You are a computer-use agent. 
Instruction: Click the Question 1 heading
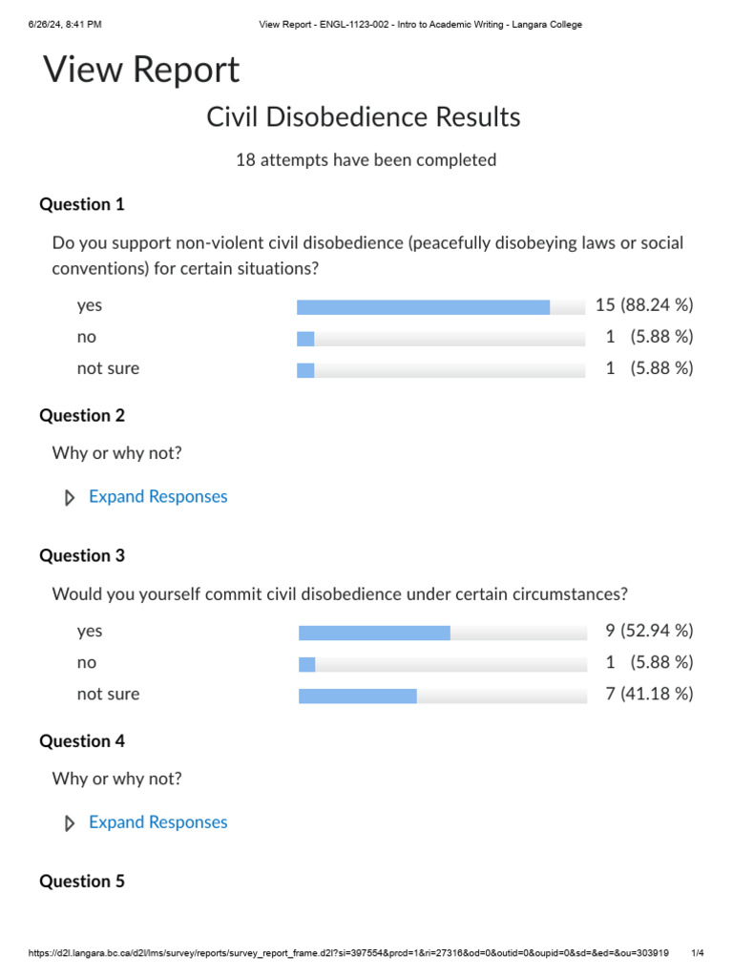pos(82,204)
